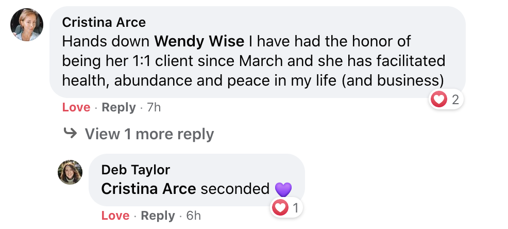
Task: Reply to Cristina Arce's comment
Action: tap(118, 107)
